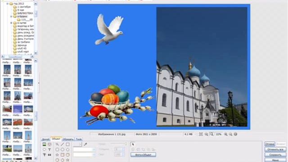Select the purple-blue sky thumbnail
288x162 pixels.
(18, 109)
